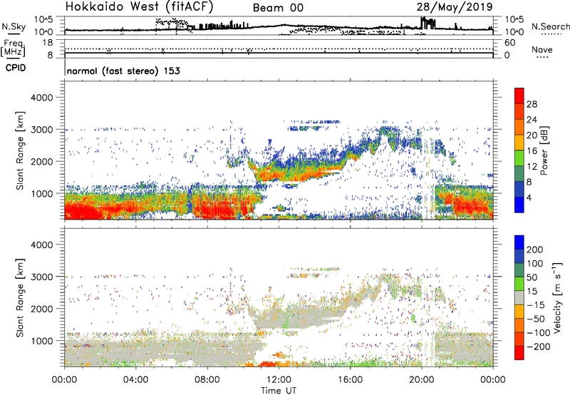This screenshot has width=570, height=395.
Task: Click the 20:00 time tick label
Action: (421, 380)
